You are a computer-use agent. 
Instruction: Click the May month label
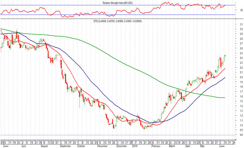tap(202, 146)
